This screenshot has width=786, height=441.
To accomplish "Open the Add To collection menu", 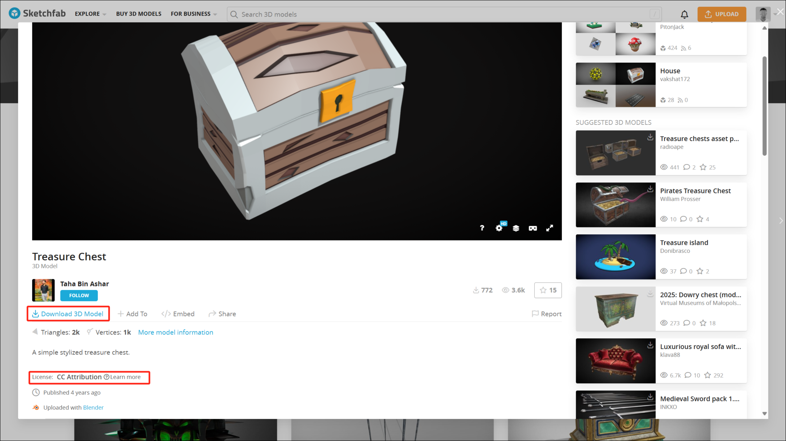I will pos(133,314).
